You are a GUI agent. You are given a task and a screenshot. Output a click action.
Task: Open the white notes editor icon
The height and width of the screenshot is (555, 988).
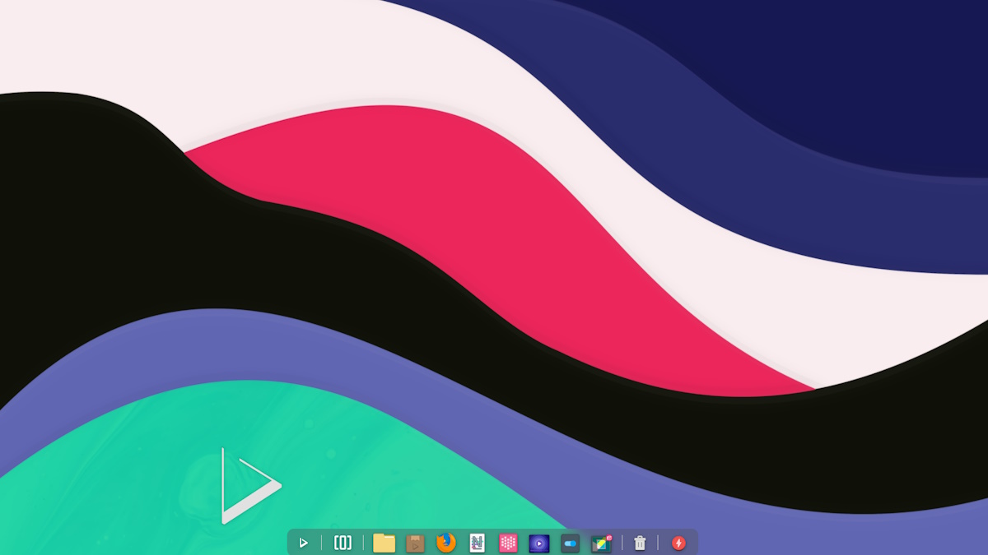coord(478,543)
